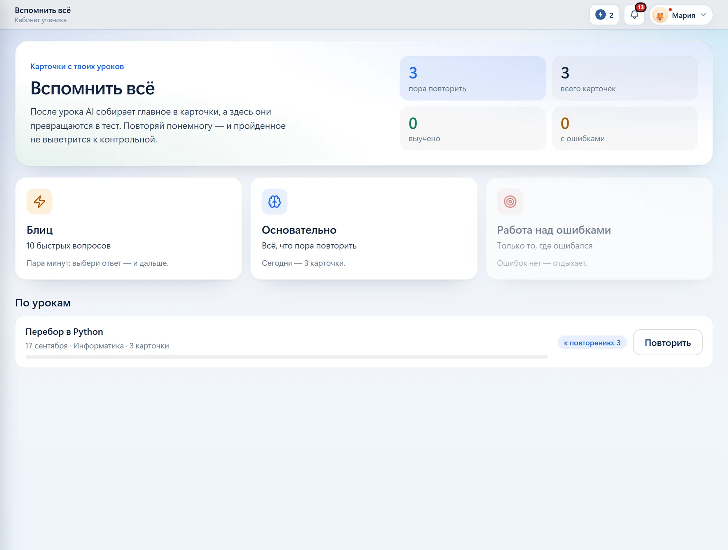Click Мария's fox avatar

[x=660, y=15]
